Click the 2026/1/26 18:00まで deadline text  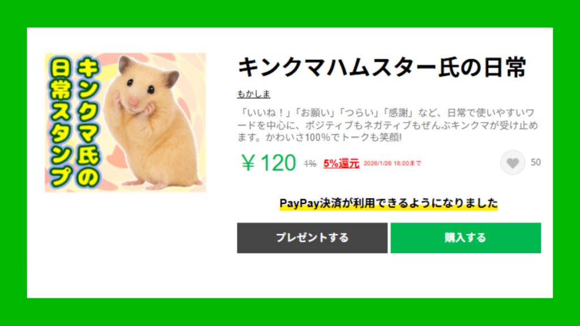392,164
